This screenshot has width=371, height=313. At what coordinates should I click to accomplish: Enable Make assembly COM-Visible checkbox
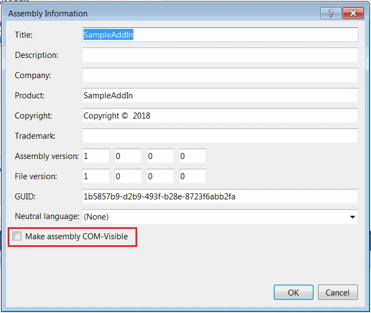click(x=17, y=237)
